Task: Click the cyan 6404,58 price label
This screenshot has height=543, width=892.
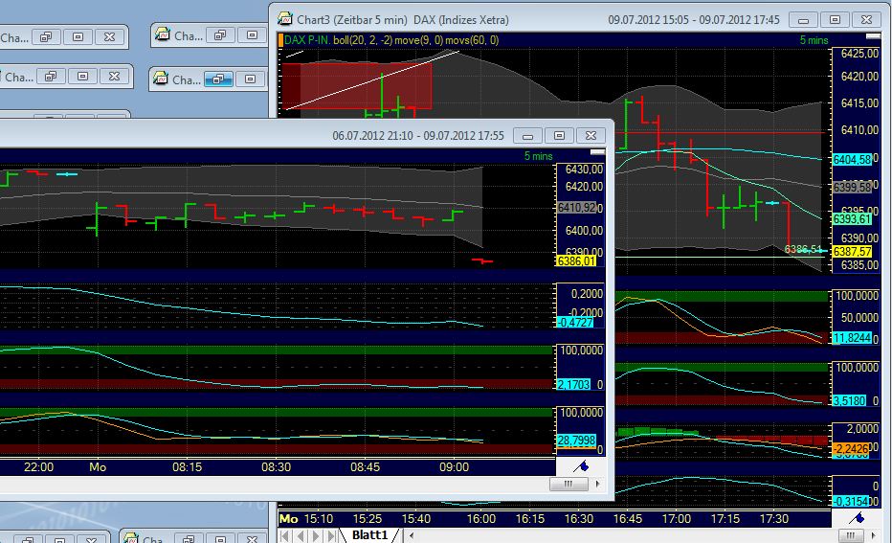Action: tap(852, 159)
